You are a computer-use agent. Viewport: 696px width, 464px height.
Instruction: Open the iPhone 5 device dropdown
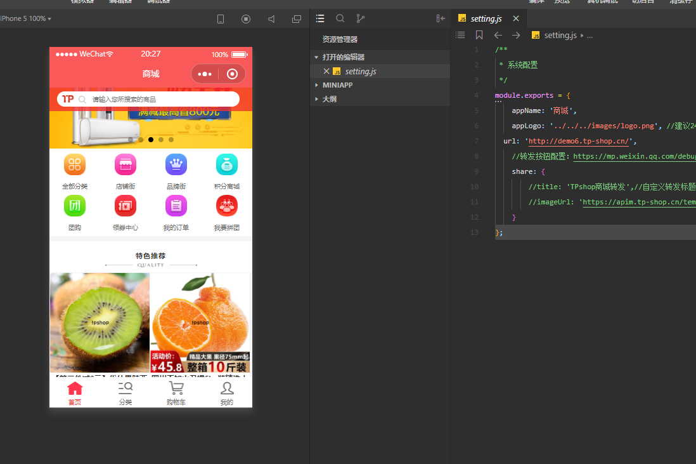[x=26, y=18]
